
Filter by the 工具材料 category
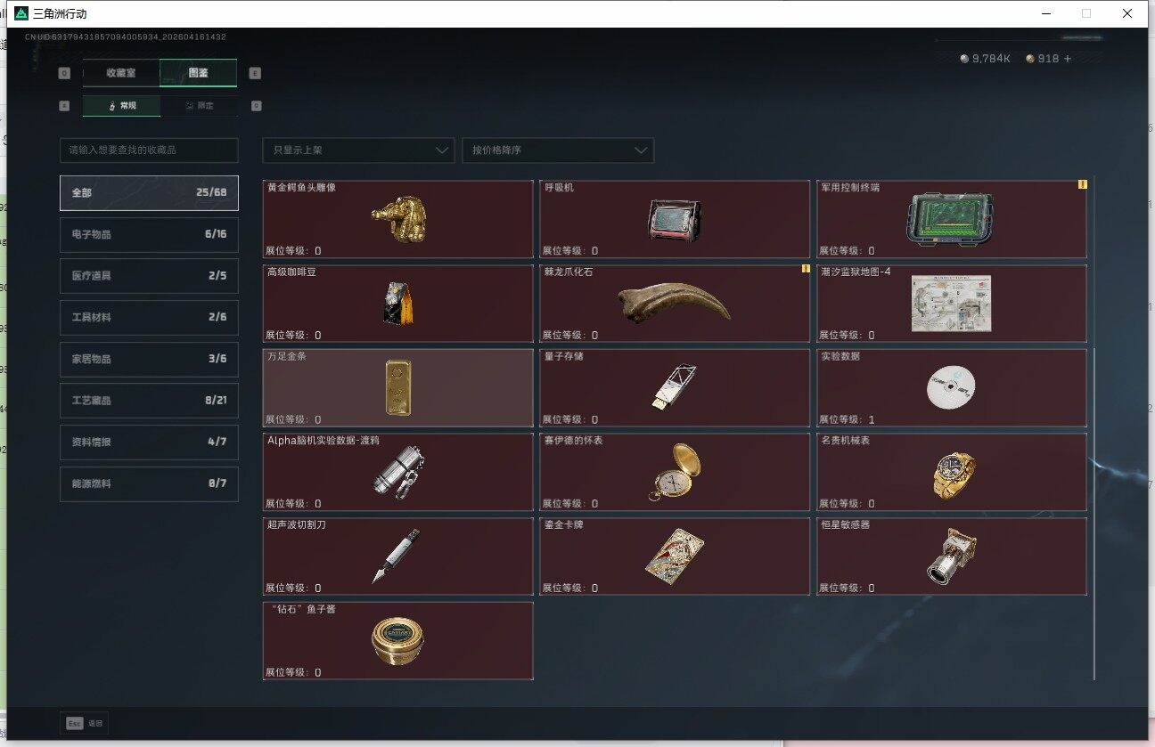(149, 318)
